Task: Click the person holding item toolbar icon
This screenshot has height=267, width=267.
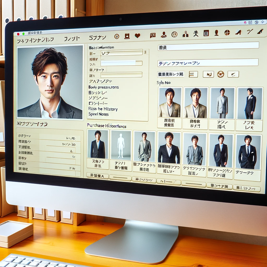Action: (x=164, y=35)
